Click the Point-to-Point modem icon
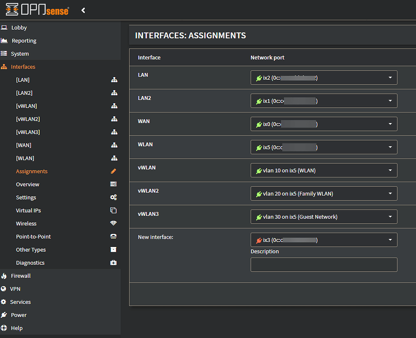This screenshot has width=416, height=338. (x=114, y=237)
